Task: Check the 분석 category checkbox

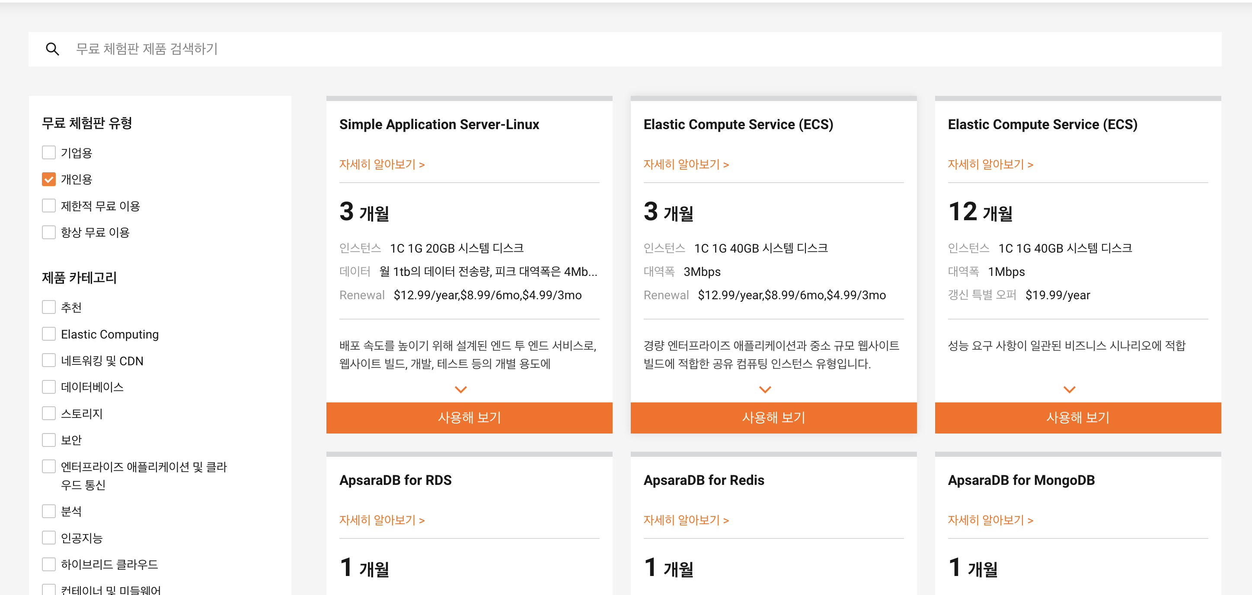Action: click(x=48, y=511)
